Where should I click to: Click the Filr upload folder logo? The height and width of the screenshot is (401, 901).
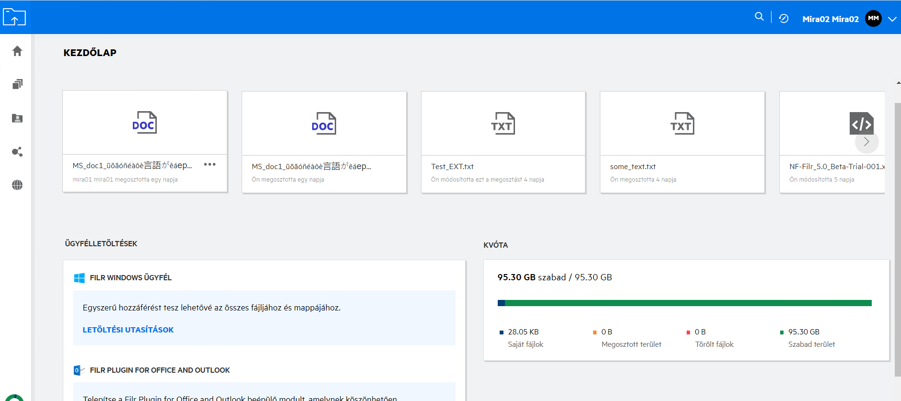14,17
